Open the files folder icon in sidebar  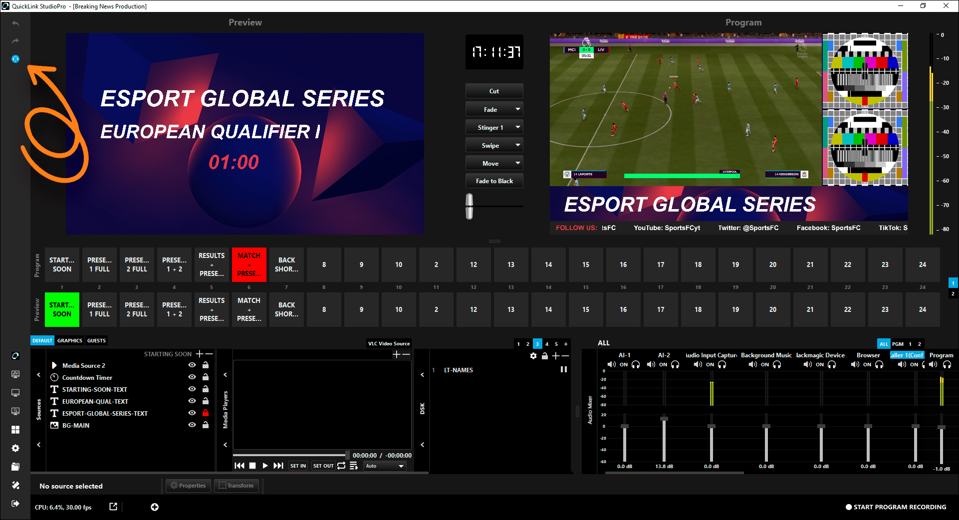15,467
